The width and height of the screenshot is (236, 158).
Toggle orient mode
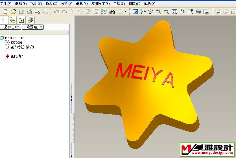pos(151,12)
